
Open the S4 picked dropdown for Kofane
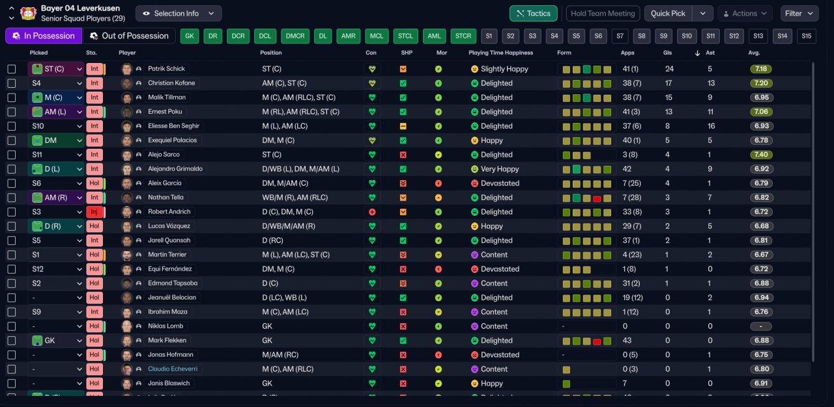(56, 83)
